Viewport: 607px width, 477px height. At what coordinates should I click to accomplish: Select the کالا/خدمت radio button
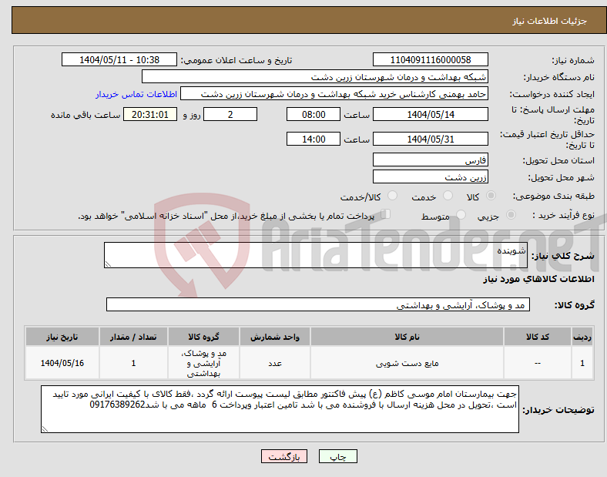click(393, 196)
